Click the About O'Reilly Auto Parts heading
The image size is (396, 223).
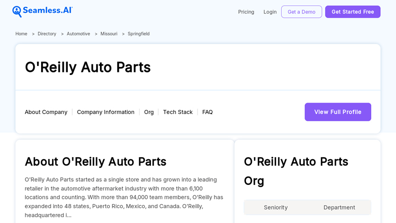pyautogui.click(x=96, y=162)
